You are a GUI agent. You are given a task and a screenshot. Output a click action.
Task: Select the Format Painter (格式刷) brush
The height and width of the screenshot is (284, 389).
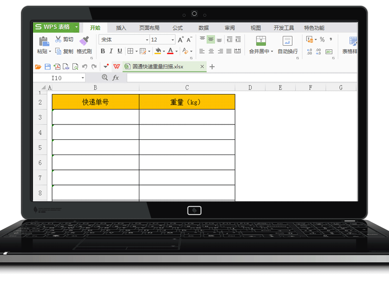click(84, 41)
